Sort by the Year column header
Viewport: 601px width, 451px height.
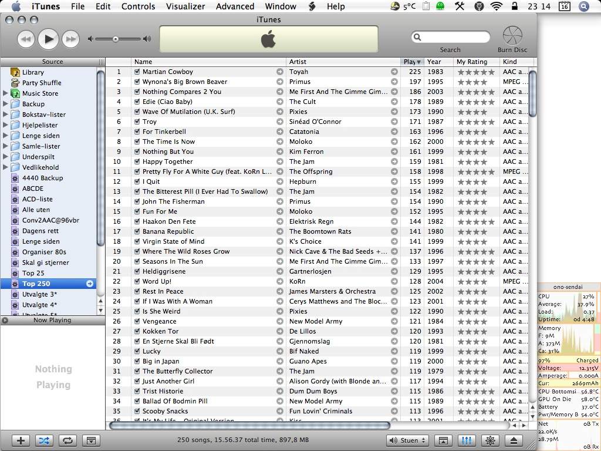click(438, 62)
